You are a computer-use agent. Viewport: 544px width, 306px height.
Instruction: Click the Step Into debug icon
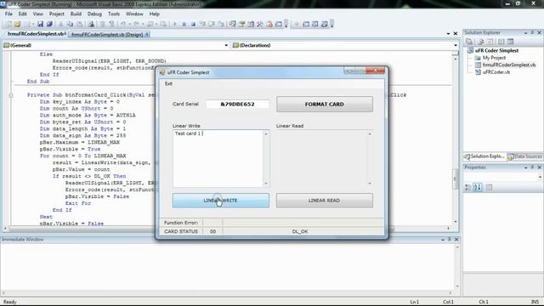(x=202, y=24)
